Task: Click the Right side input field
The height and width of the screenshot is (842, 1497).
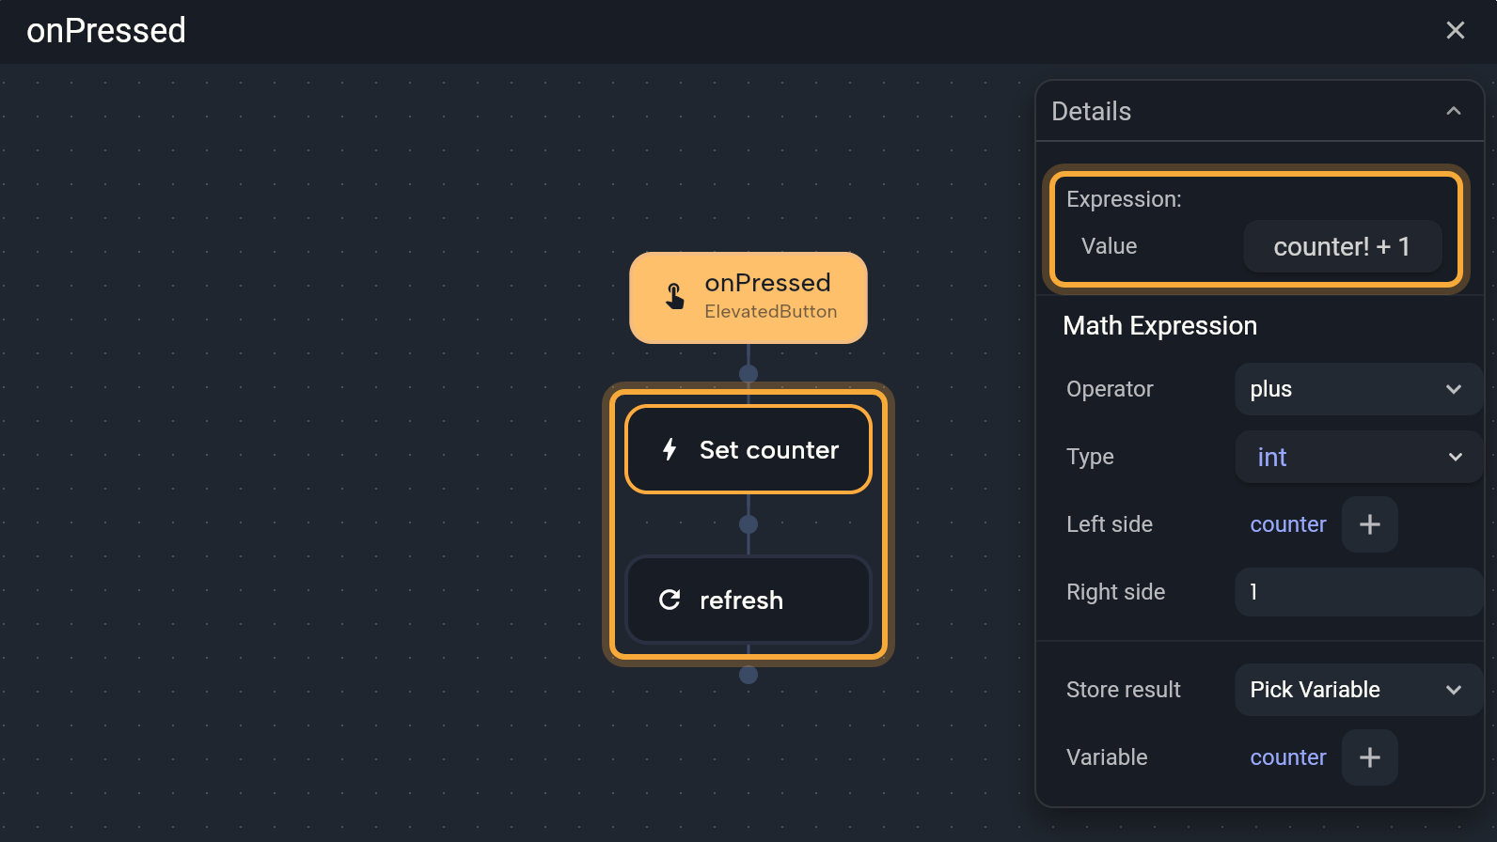Action: 1358,592
